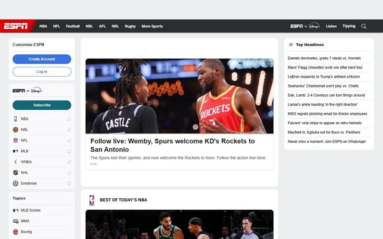Click the ESPN on Disney+ header logo
This screenshot has height=239, width=383.
(x=305, y=26)
